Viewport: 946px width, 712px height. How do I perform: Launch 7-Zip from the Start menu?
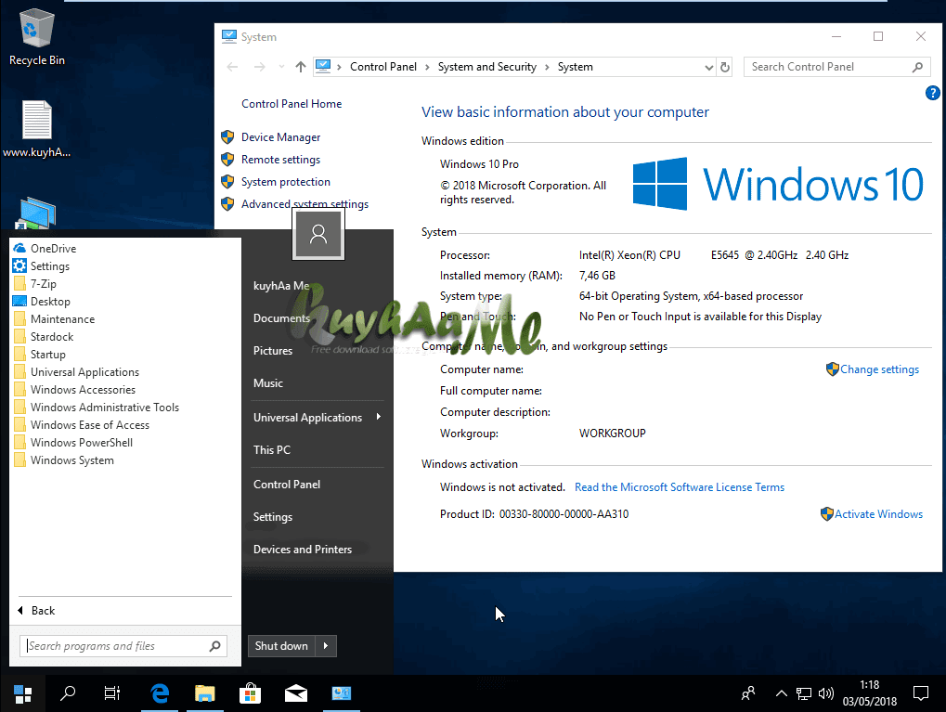[x=44, y=283]
